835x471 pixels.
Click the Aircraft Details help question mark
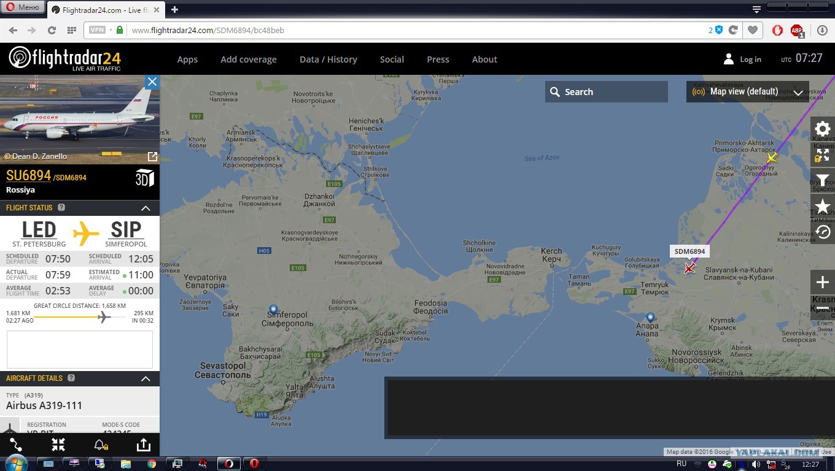[x=71, y=378]
